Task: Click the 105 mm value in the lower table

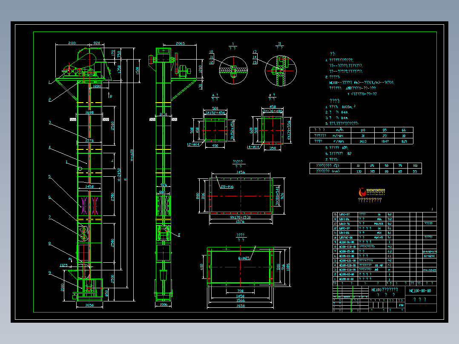Action: (372, 171)
